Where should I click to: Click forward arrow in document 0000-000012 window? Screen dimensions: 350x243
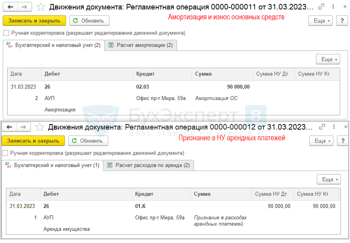tap(24, 127)
